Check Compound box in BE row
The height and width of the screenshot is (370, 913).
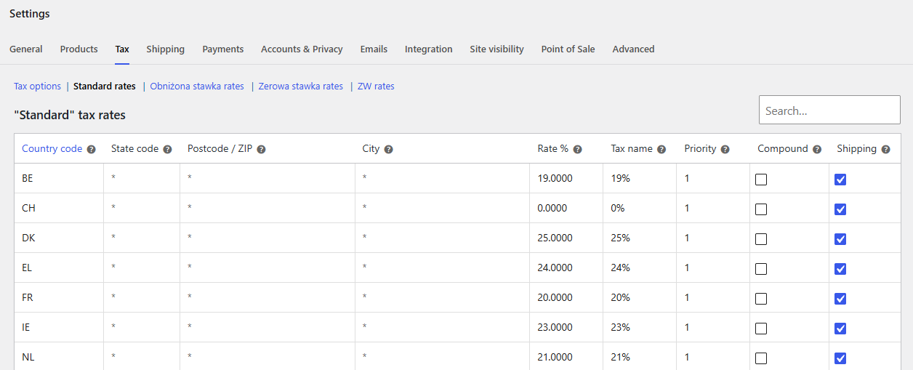click(x=761, y=180)
